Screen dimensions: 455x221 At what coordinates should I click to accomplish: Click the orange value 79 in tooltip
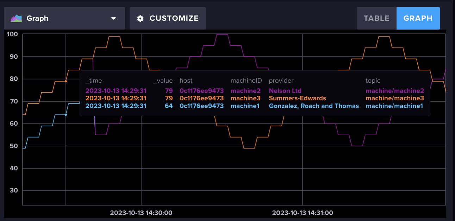[169, 98]
